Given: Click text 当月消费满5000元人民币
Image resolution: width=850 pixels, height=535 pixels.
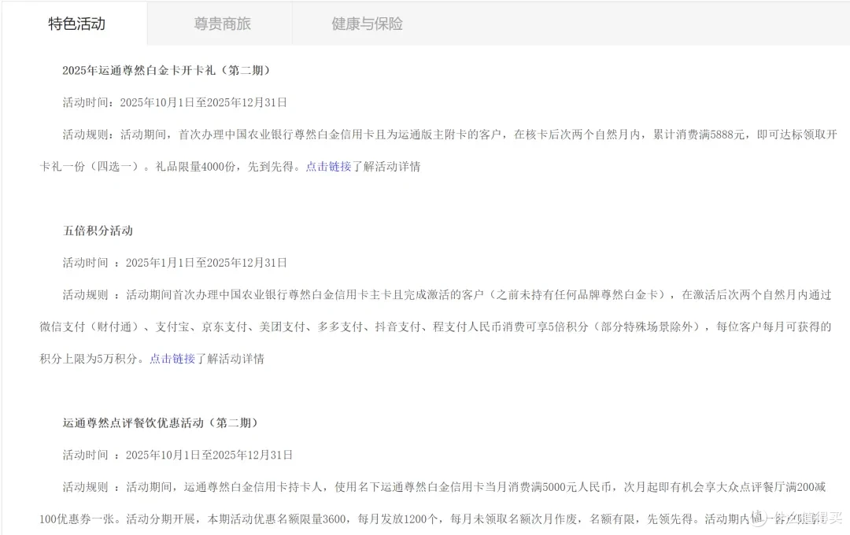Looking at the screenshot, I should [548, 487].
